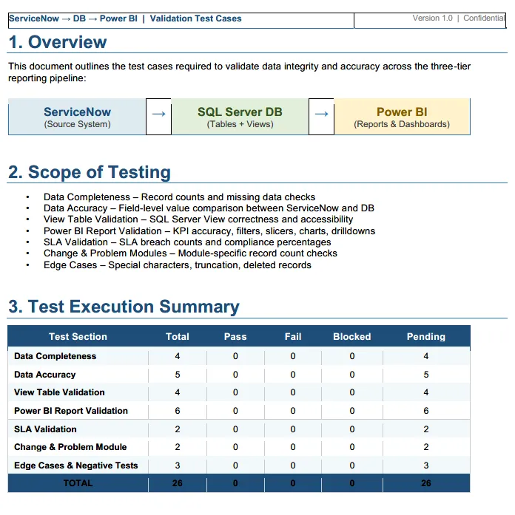
Task: Click the 'Total' column header
Action: click(178, 337)
